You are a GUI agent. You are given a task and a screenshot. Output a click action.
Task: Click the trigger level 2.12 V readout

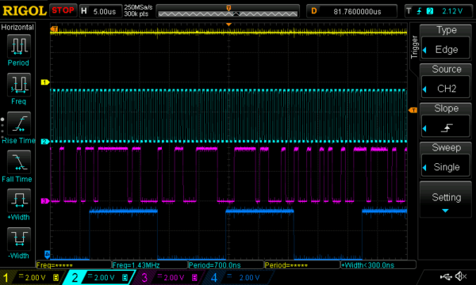point(452,11)
